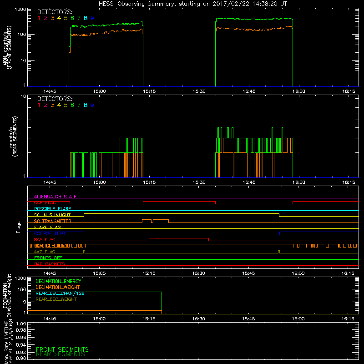
Task: Select blue detector 9 in rear segments legend
Action: (x=92, y=105)
